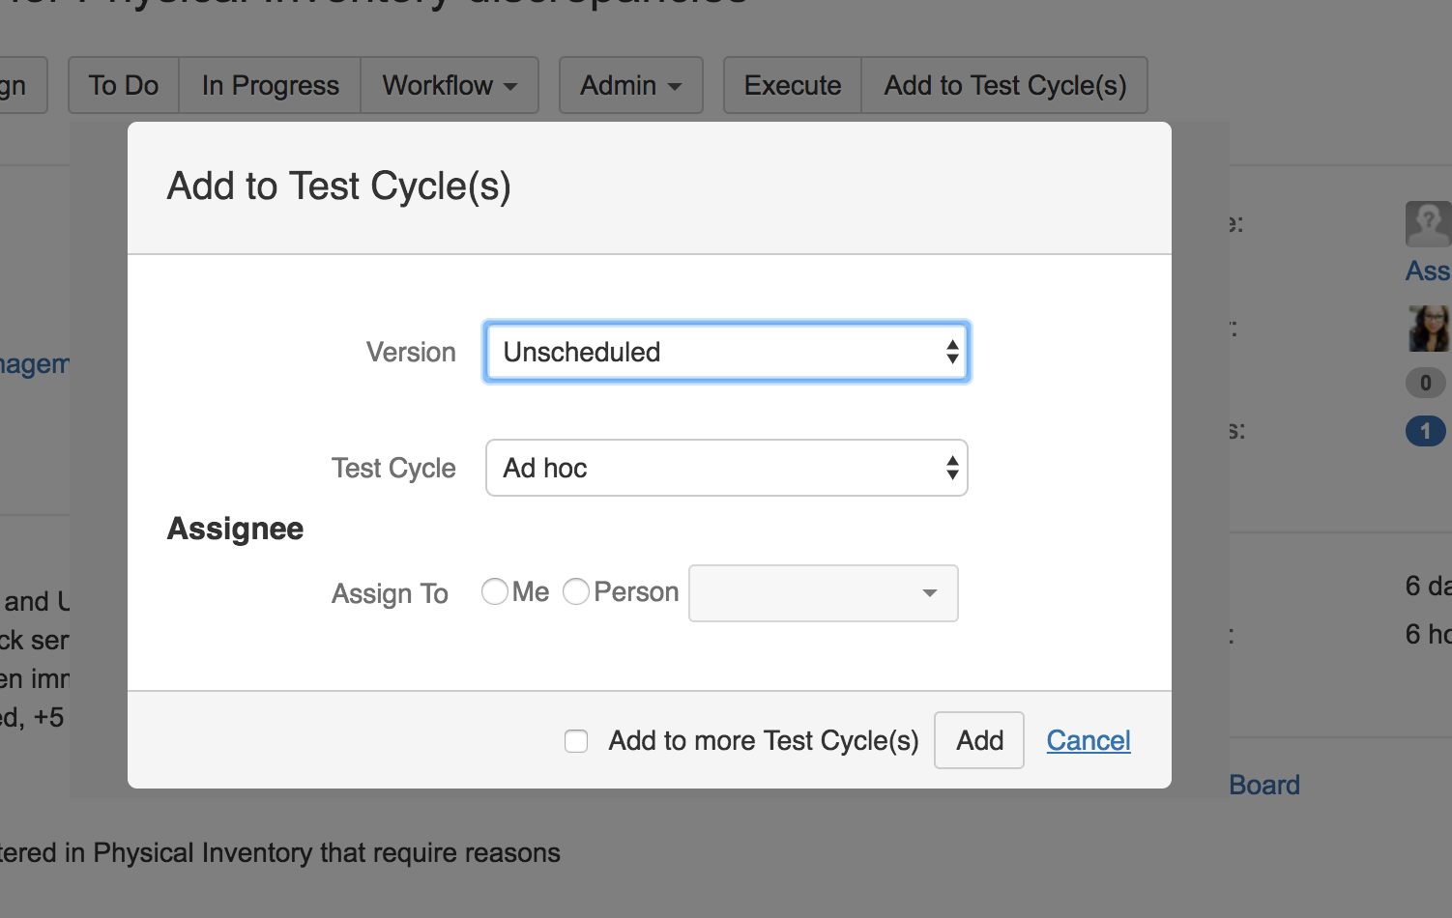1452x918 pixels.
Task: Click the Ass... assignee link
Action: coord(1428,271)
